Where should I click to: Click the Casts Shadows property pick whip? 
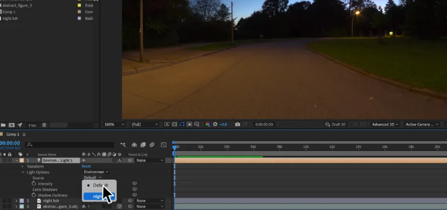point(135,189)
